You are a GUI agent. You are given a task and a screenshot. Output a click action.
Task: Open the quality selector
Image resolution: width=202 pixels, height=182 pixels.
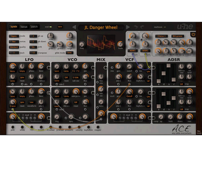tap(14, 47)
